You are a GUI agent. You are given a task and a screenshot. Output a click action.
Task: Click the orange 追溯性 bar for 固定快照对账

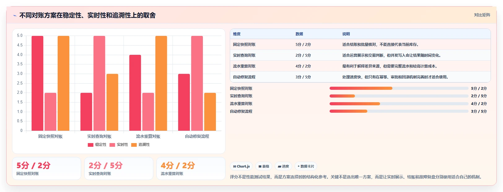point(63,83)
